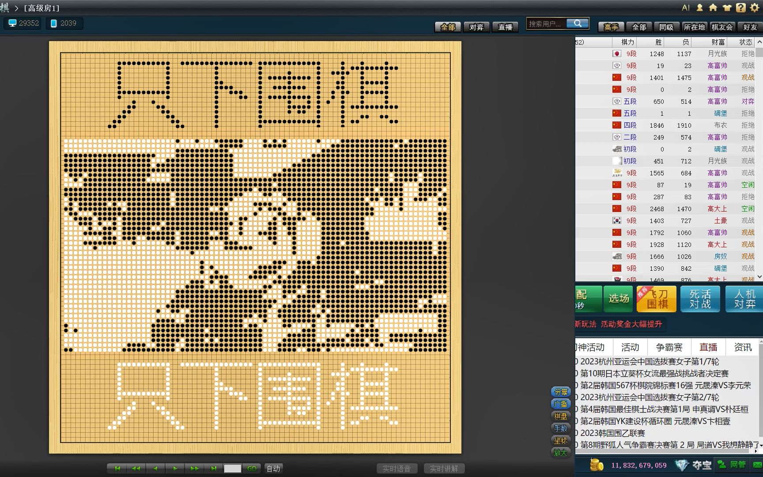Step forward one move

[x=175, y=469]
